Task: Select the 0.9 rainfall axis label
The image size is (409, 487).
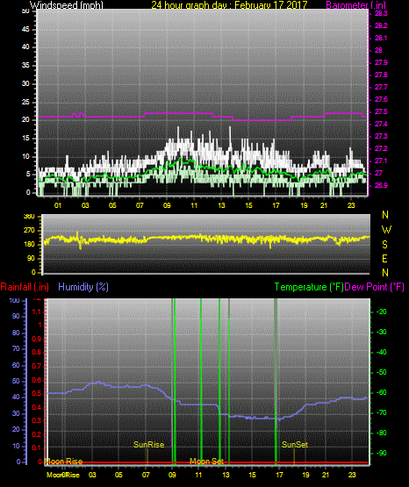Action: (37, 339)
